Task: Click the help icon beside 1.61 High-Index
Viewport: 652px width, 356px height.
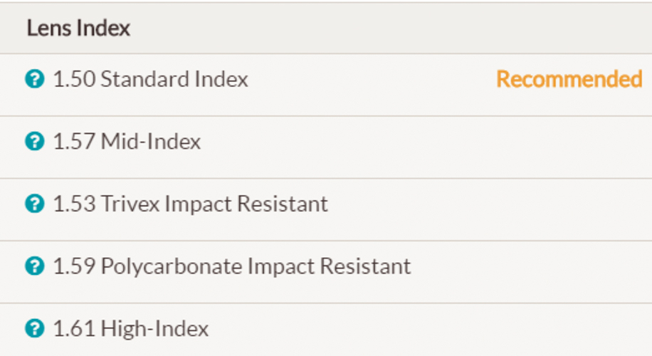Action: [33, 329]
